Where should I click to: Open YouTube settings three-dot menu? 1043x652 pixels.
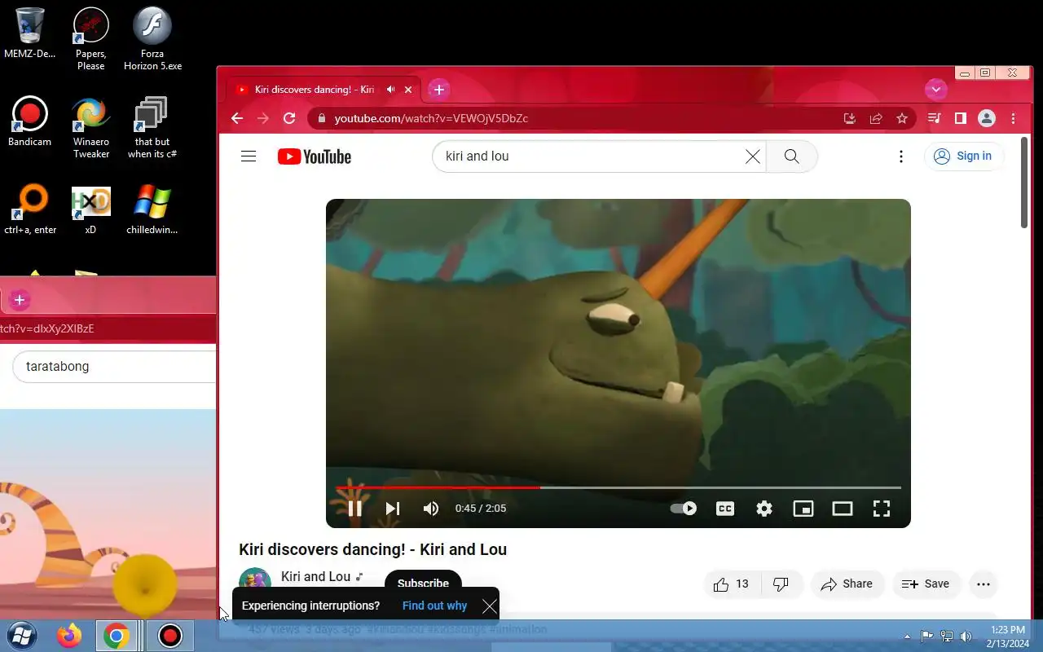coord(900,156)
